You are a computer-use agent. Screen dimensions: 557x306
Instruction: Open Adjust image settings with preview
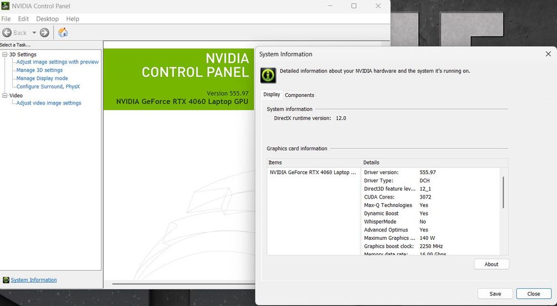pyautogui.click(x=57, y=62)
